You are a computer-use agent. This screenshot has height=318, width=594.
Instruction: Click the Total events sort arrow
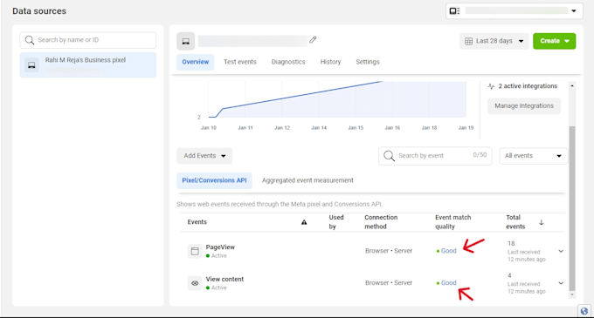coord(542,222)
